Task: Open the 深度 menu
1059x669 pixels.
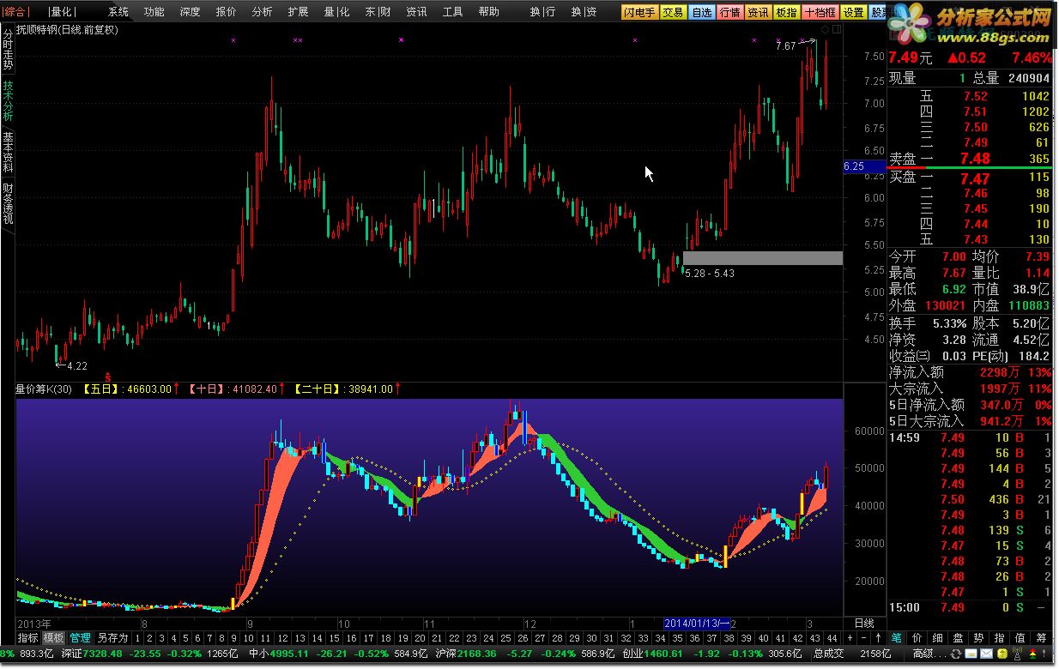Action: click(x=191, y=12)
